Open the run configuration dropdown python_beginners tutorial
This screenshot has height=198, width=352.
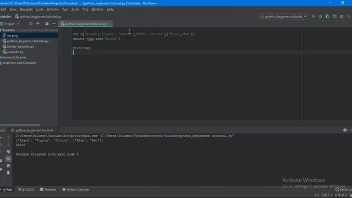tap(283, 16)
